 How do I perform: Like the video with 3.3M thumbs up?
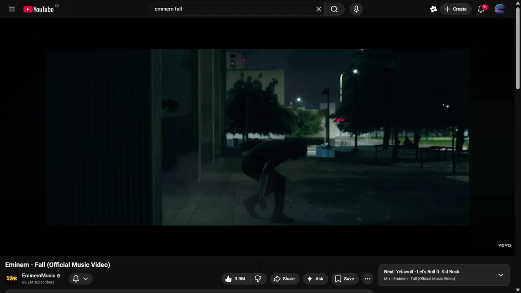(x=235, y=279)
